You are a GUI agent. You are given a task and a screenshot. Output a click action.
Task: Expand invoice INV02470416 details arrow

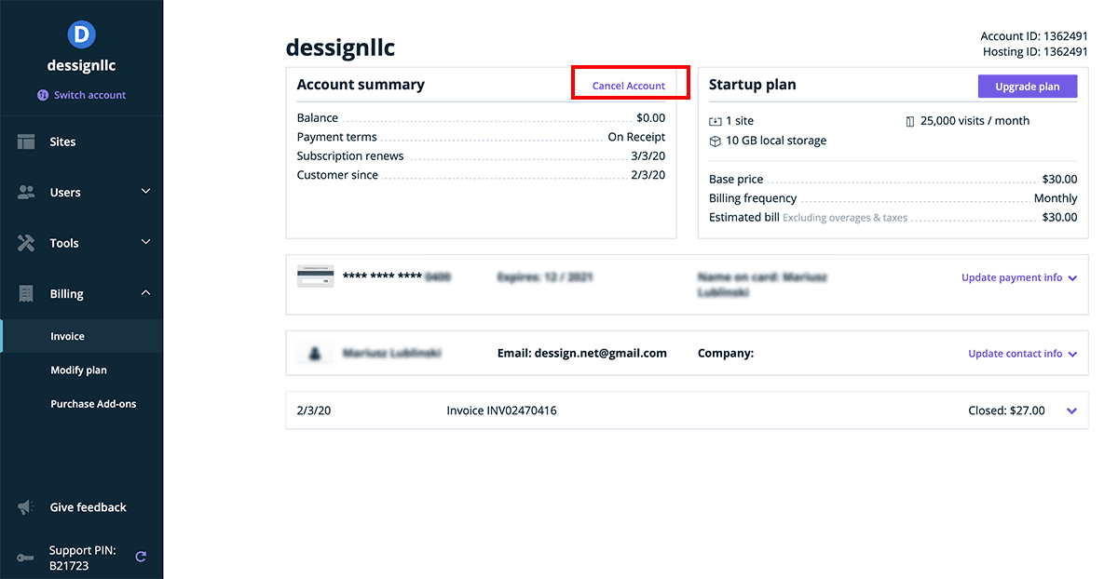(1071, 411)
